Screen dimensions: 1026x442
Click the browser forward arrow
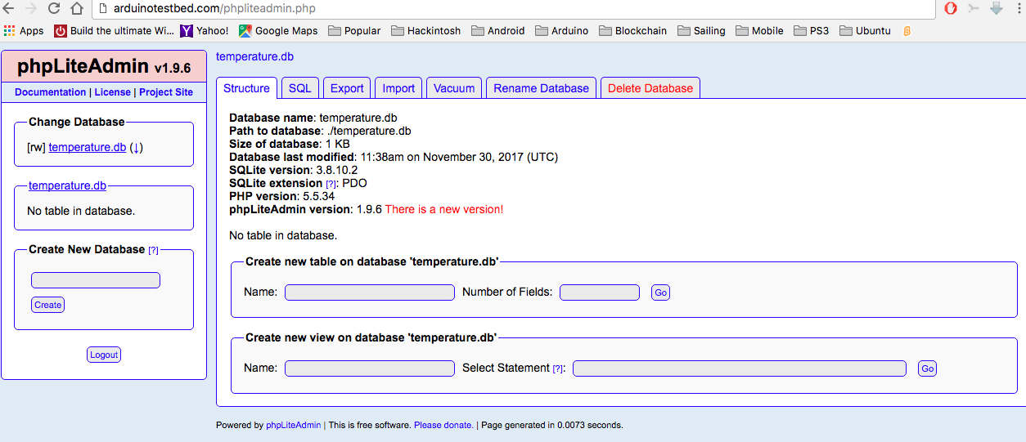31,9
